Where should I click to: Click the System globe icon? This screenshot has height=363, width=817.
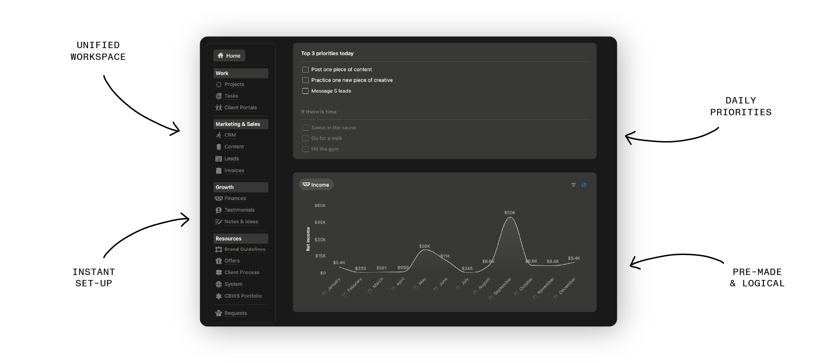[219, 285]
